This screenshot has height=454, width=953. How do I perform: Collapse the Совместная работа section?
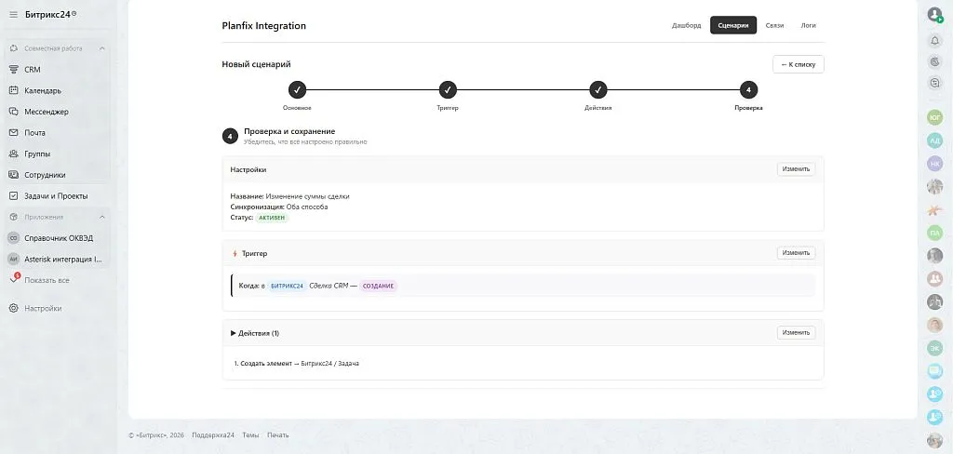tap(102, 48)
